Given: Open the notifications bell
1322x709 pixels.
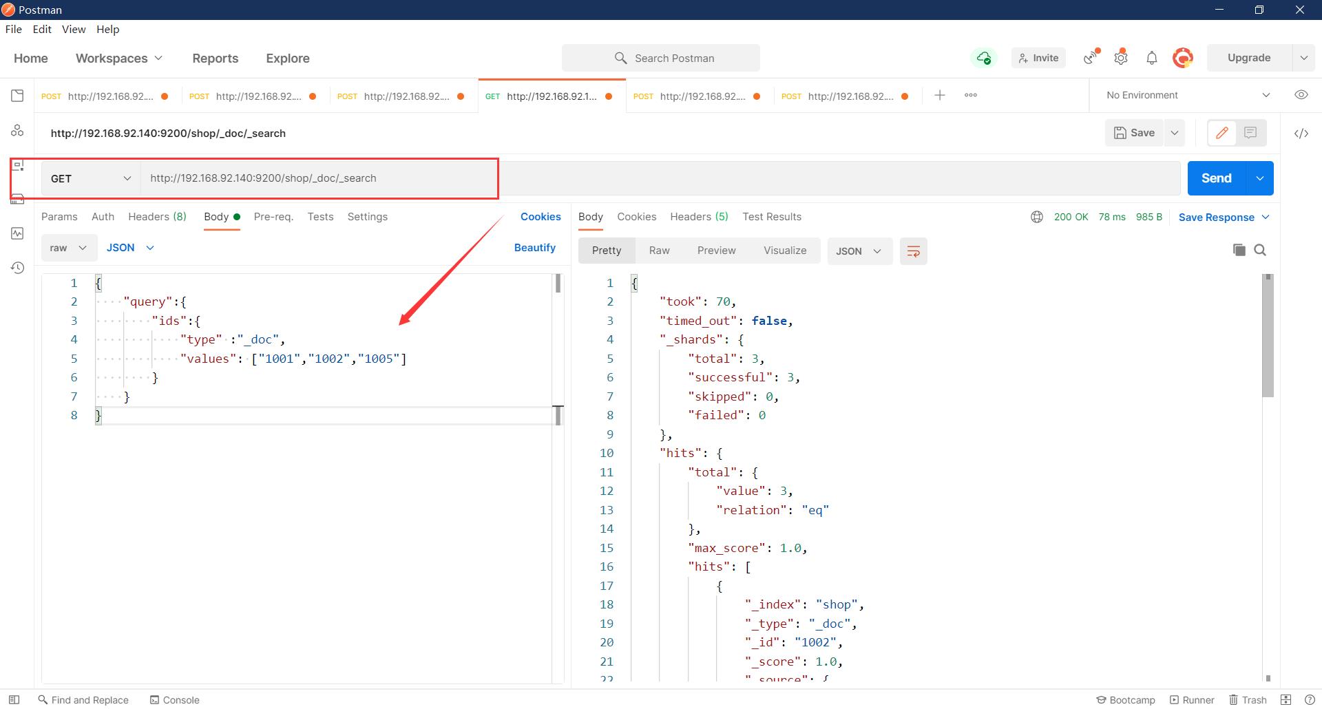Looking at the screenshot, I should coord(1151,58).
